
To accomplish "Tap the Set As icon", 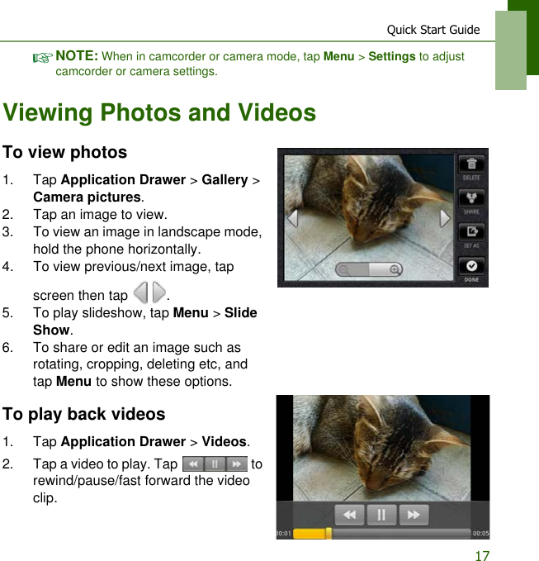I will (x=471, y=232).
